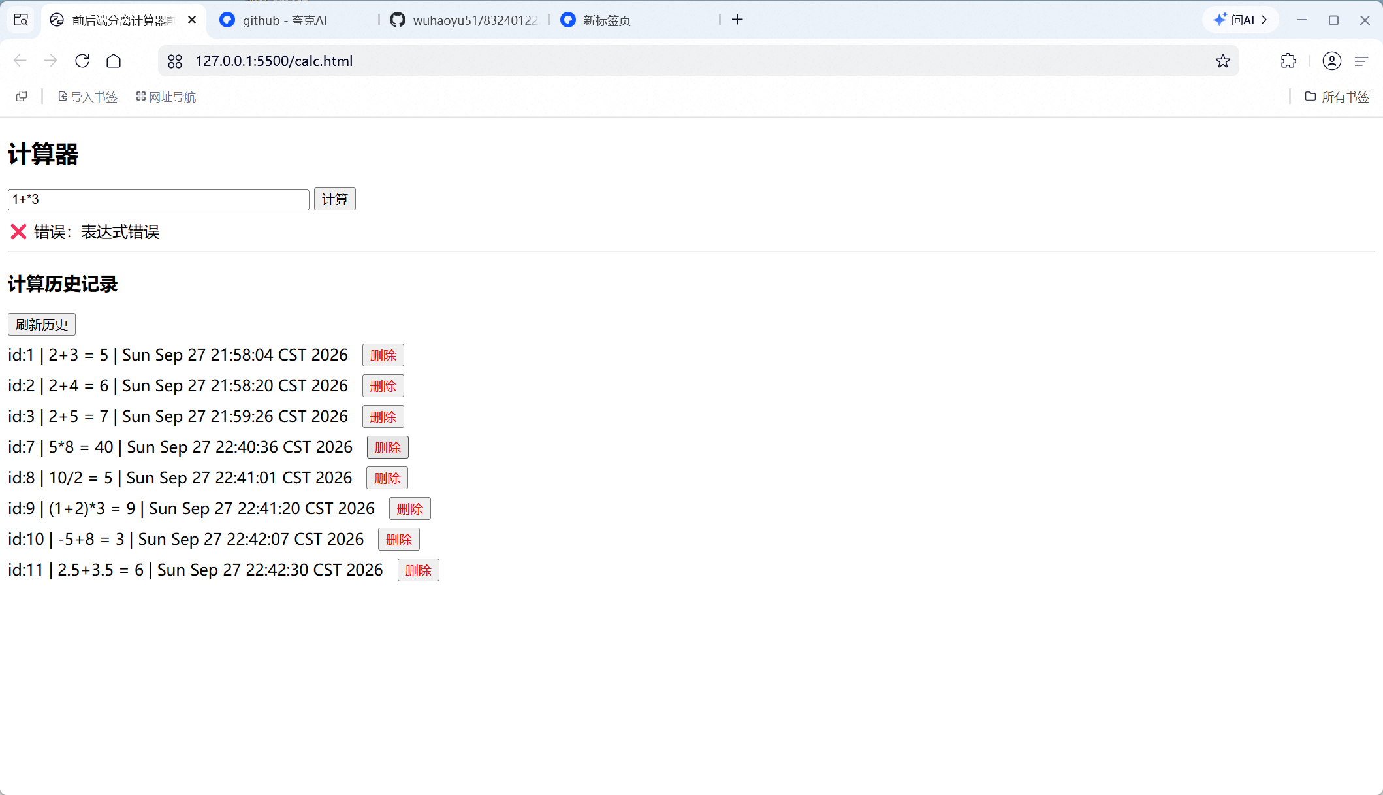The image size is (1383, 795).
Task: Switch to the wuhaoyu51 GitHub tab
Action: point(464,20)
